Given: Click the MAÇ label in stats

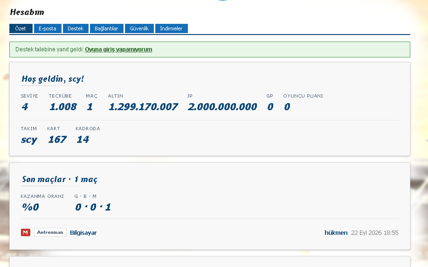Looking at the screenshot, I should click(x=91, y=96).
